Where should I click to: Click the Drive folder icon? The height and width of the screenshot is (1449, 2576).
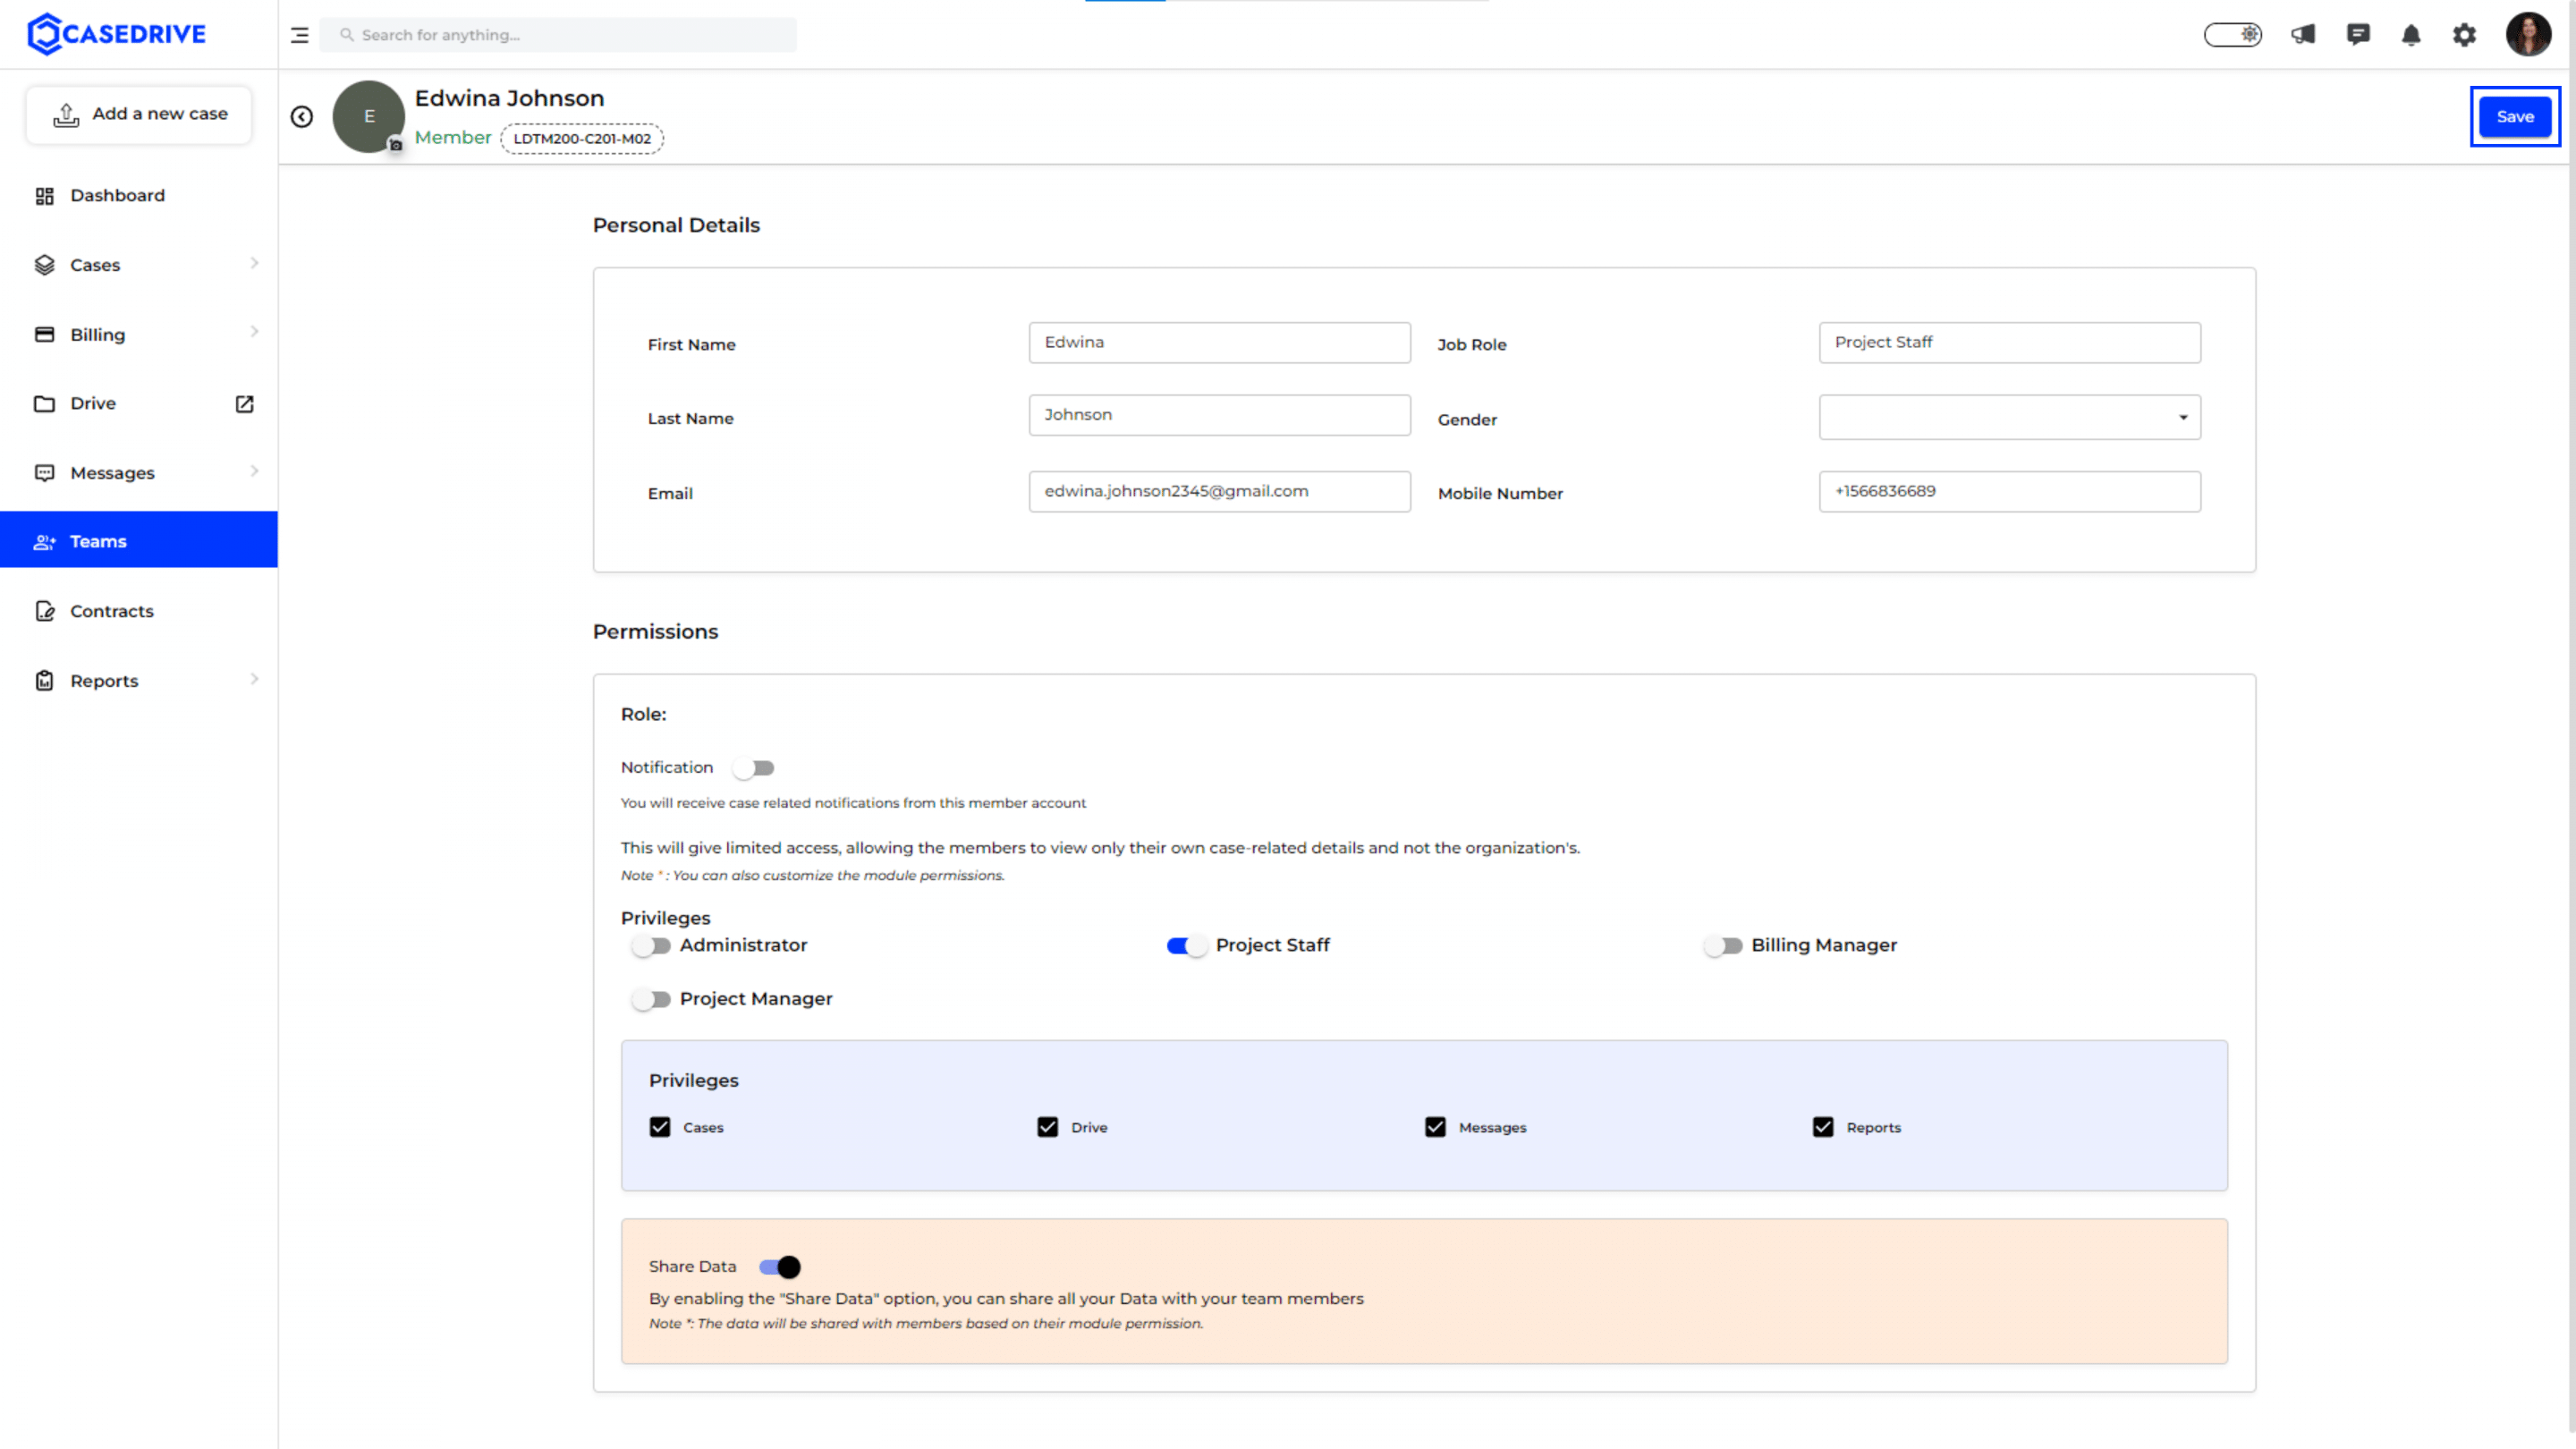44,404
